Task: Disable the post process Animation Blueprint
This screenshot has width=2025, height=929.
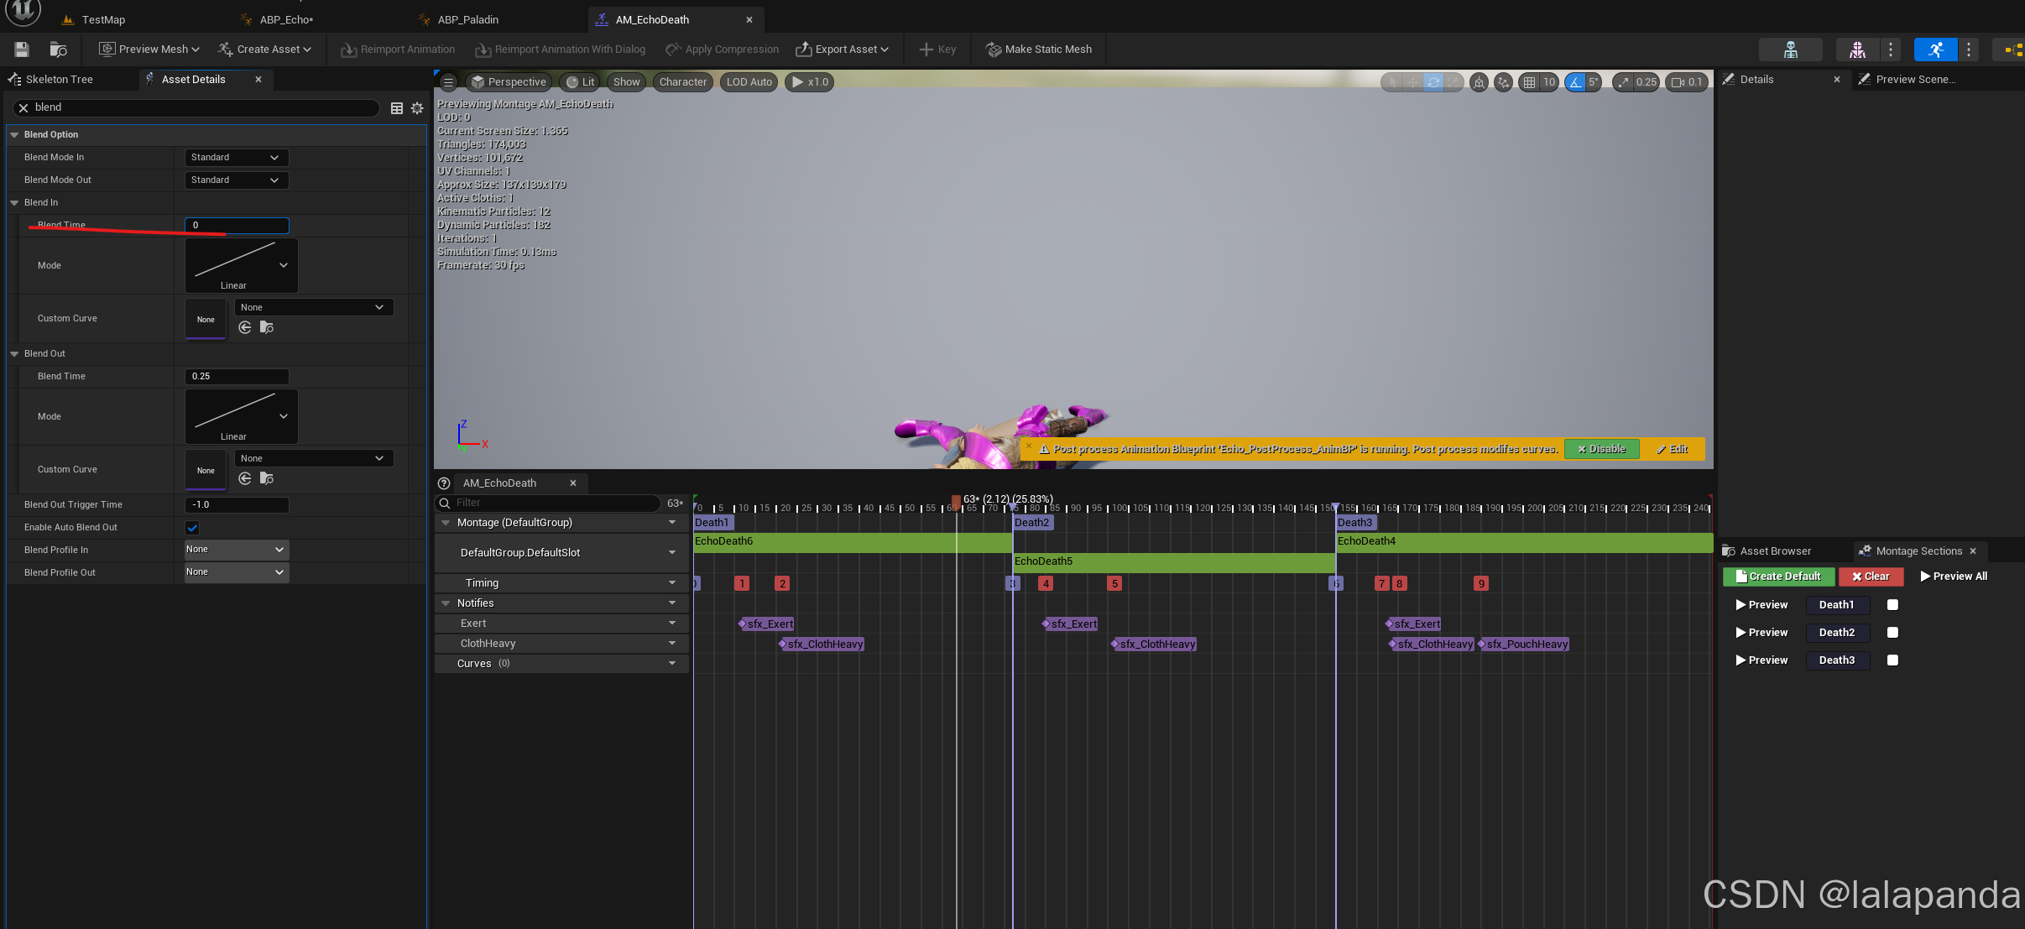Action: 1601,449
